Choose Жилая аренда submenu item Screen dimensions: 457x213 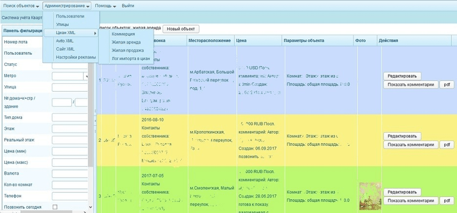[x=126, y=42]
